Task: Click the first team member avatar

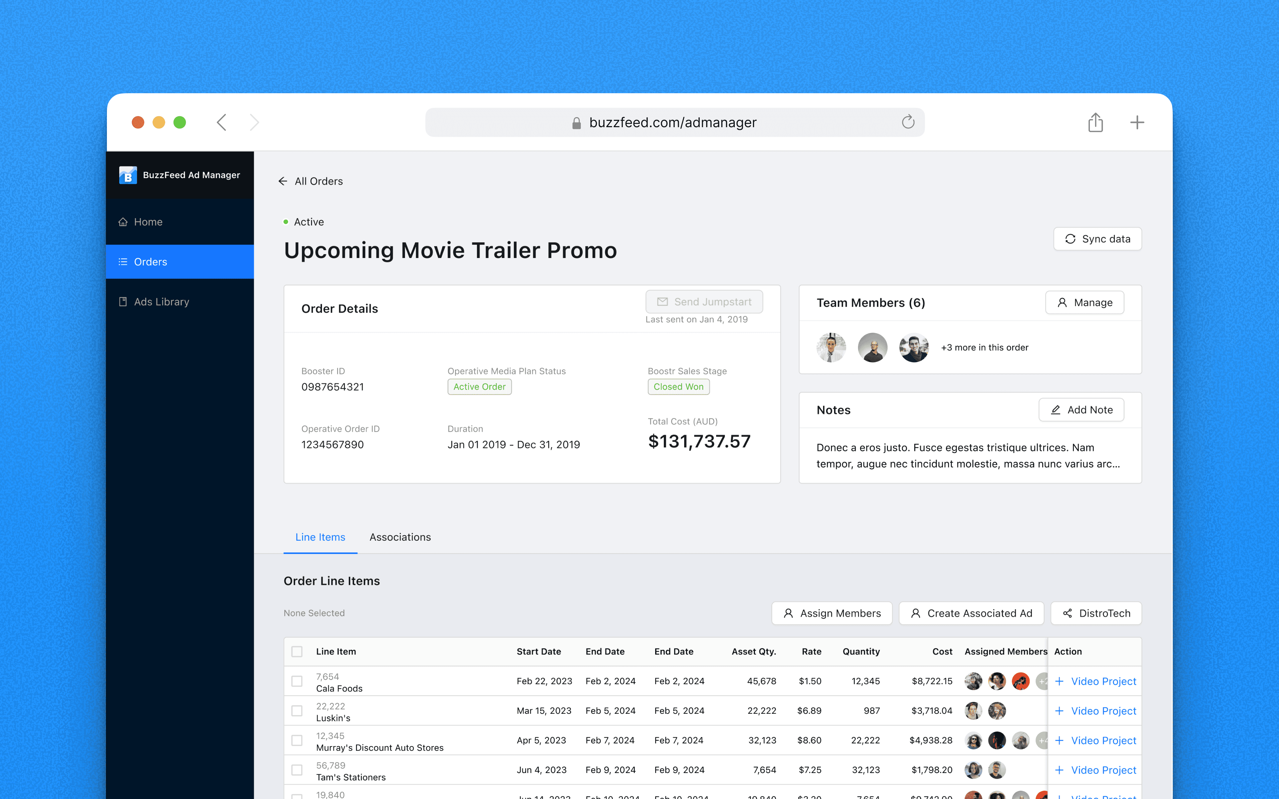Action: click(831, 347)
